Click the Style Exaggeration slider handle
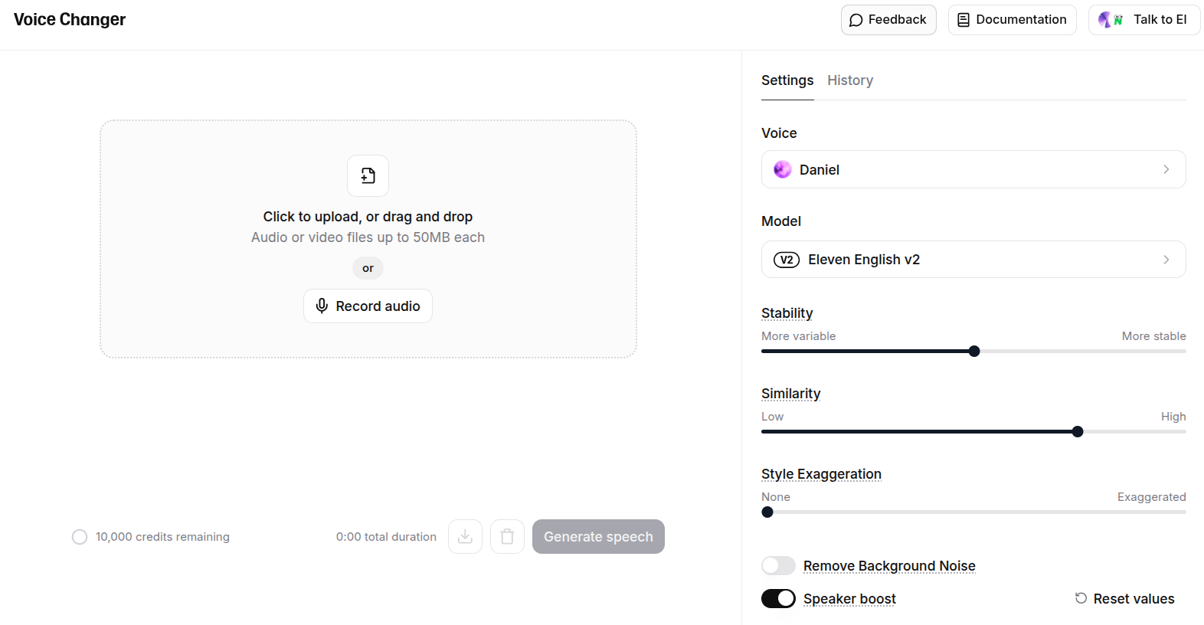The height and width of the screenshot is (625, 1204). point(767,512)
